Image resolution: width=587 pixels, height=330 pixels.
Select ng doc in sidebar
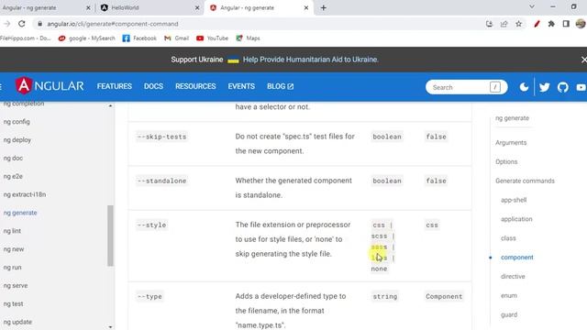[13, 158]
